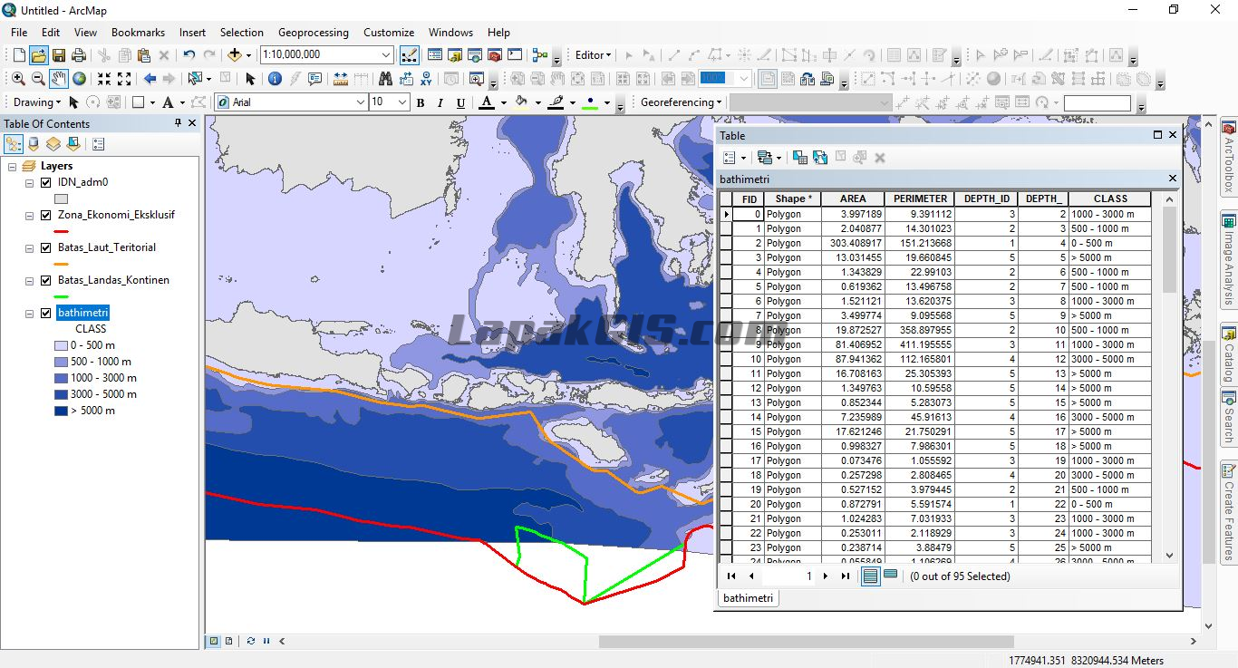Open the Catalog side panel tab

pos(1229,355)
